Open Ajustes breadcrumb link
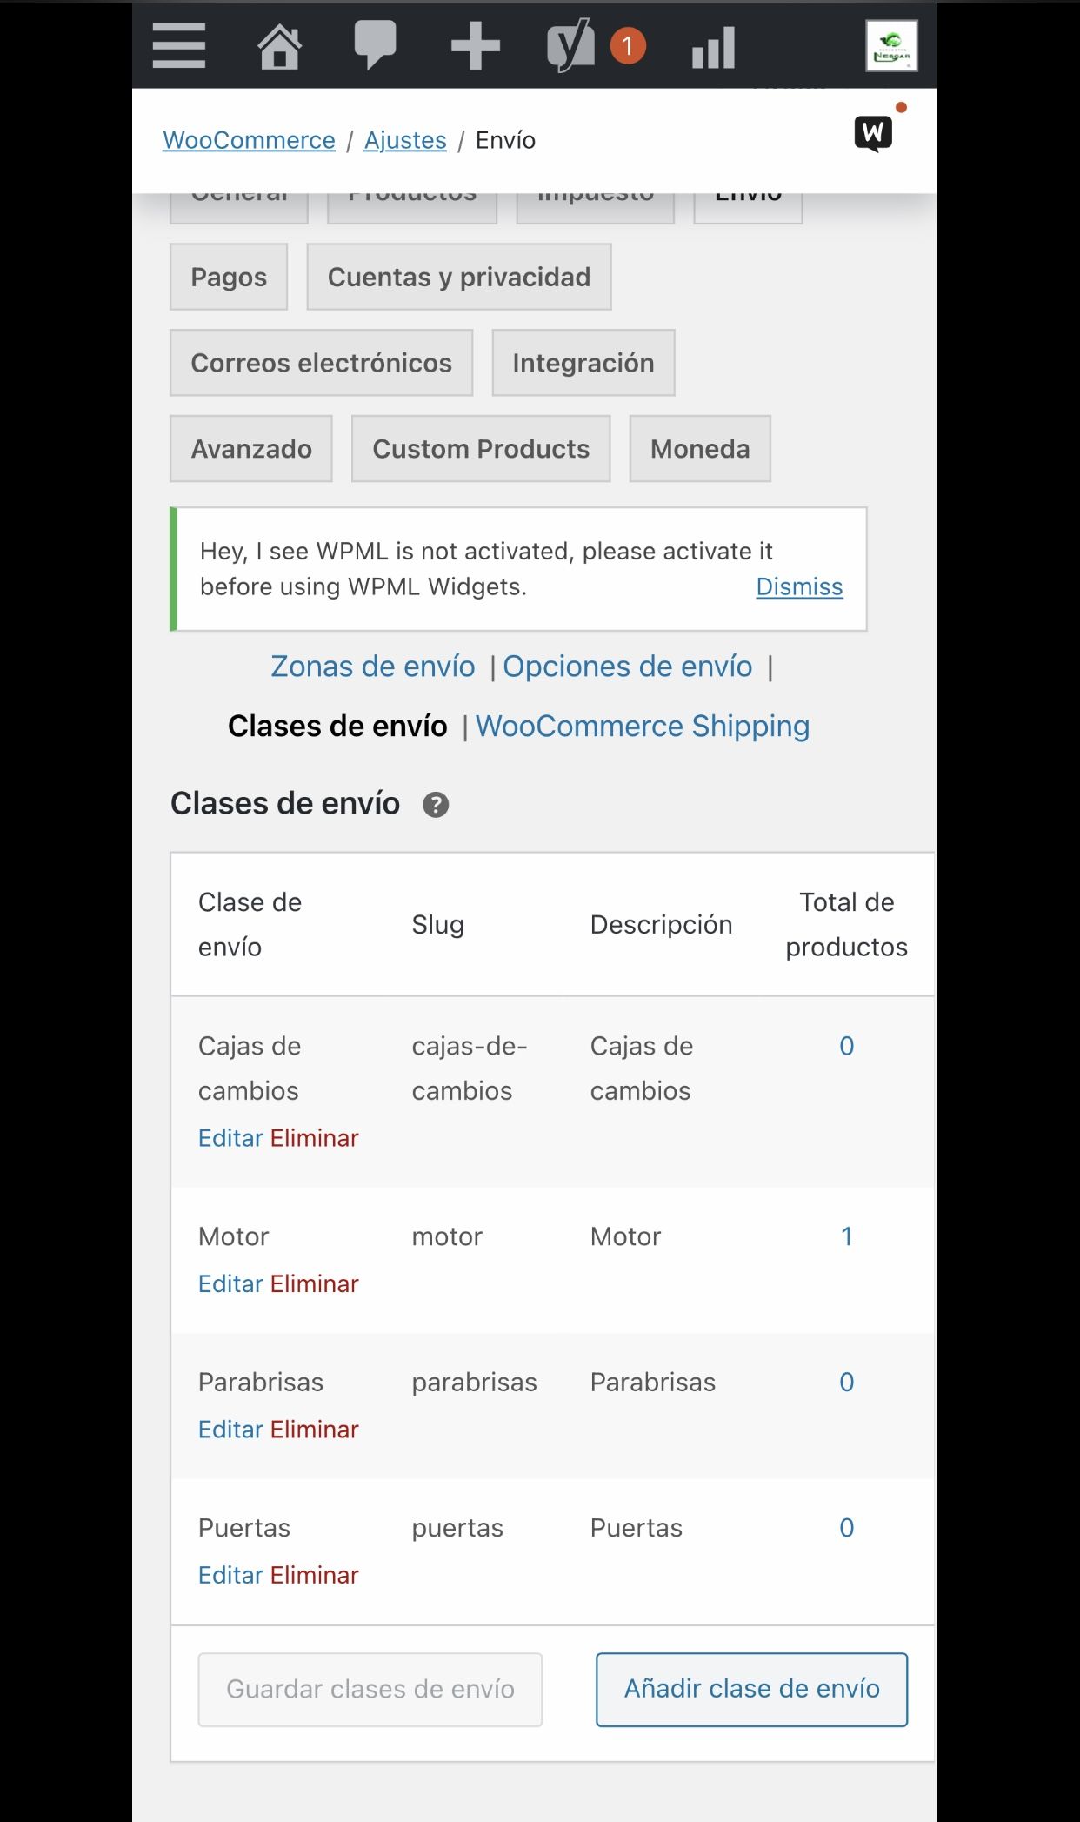The width and height of the screenshot is (1080, 1822). coord(405,140)
